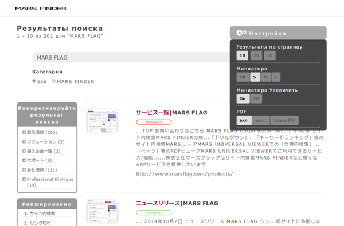Click the 導入企業一覧 (3) filter icon
Viewport: 344px width, 226px height.
coord(24,151)
